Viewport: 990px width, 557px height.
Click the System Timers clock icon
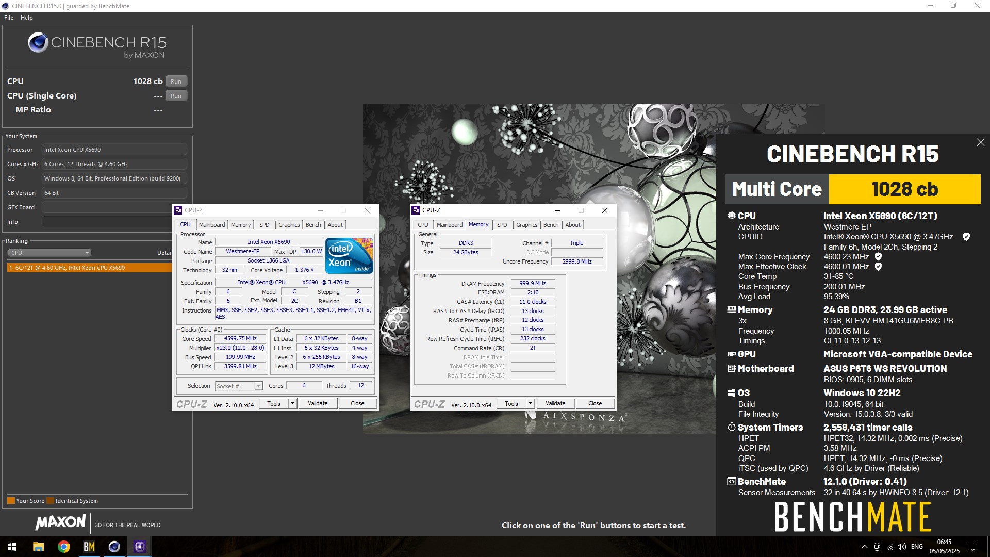tap(731, 428)
